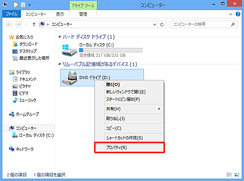Choose スタートにピン留め(P) from context menu
The width and height of the screenshot is (244, 181).
(x=123, y=99)
